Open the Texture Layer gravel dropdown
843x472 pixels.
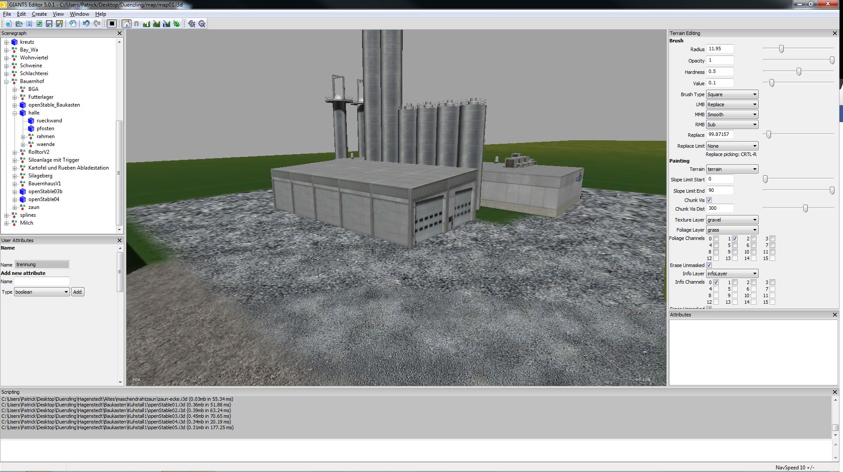click(732, 220)
